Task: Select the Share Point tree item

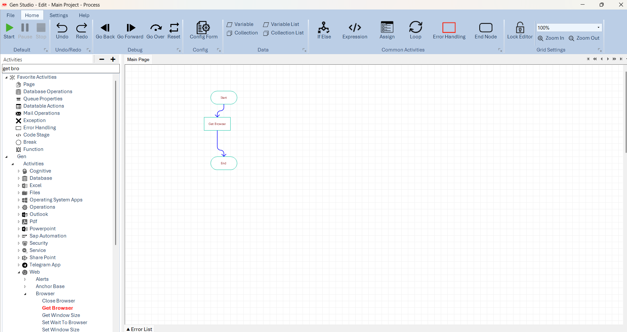Action: [x=42, y=258]
